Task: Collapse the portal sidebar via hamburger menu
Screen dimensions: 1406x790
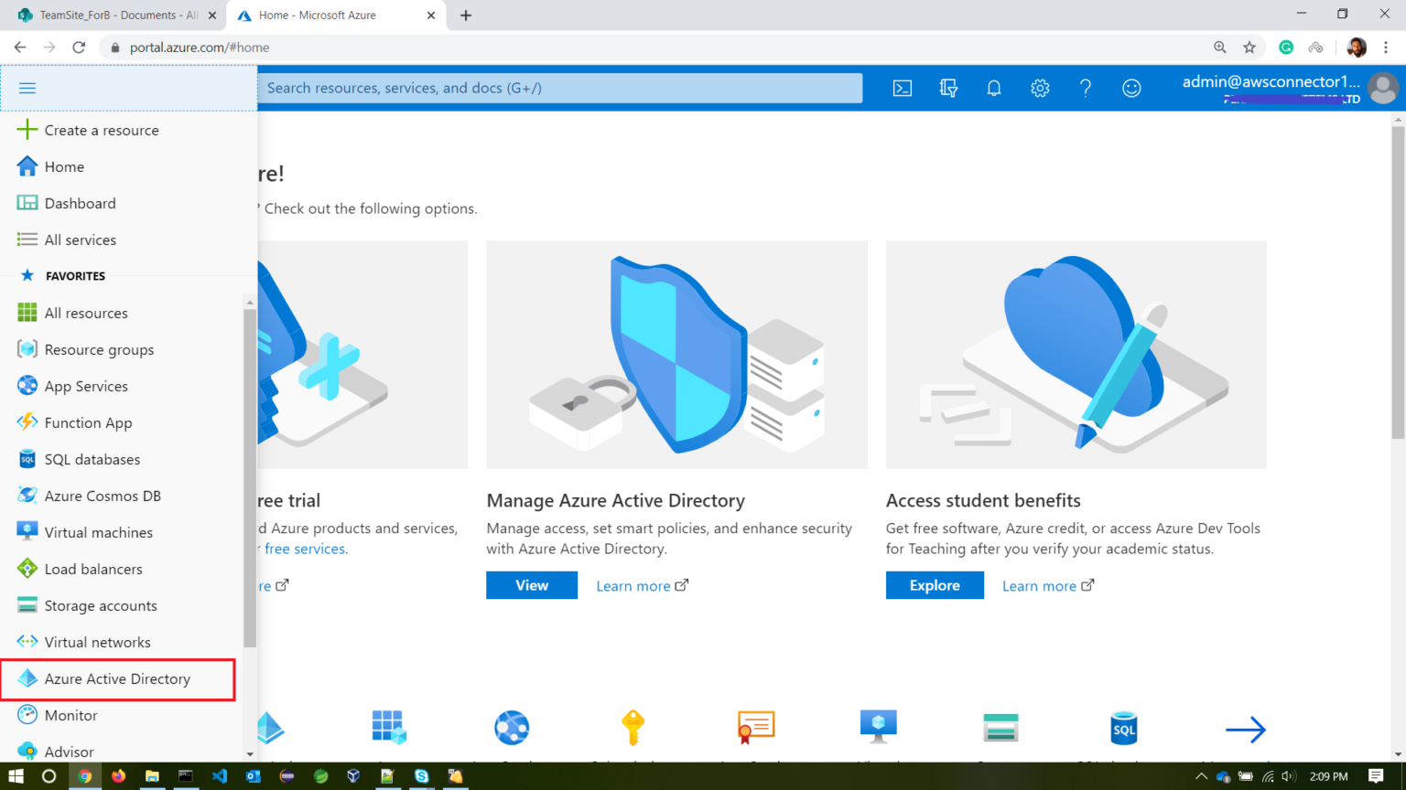Action: pyautogui.click(x=27, y=88)
